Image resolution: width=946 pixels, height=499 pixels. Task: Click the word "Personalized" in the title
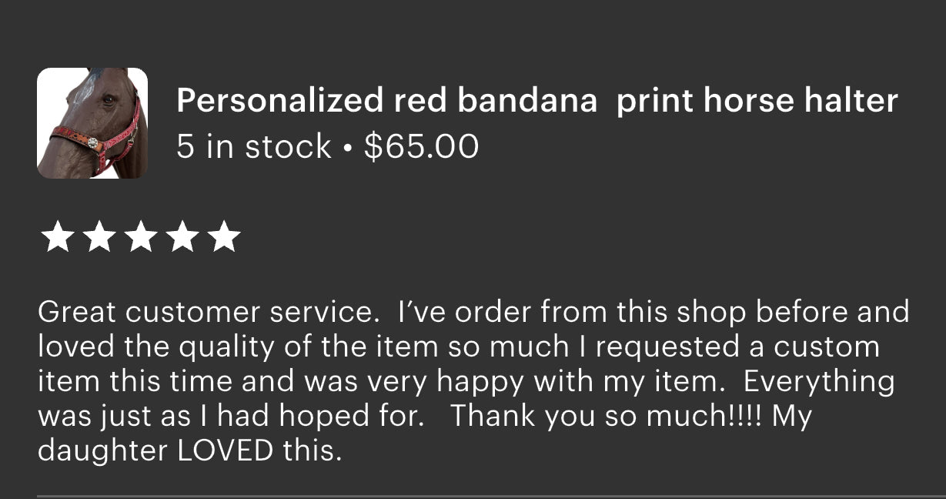click(x=280, y=101)
